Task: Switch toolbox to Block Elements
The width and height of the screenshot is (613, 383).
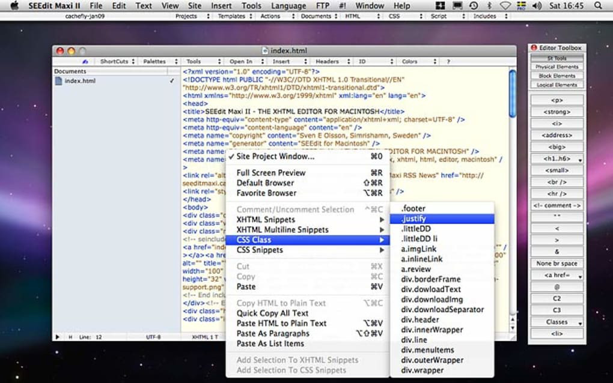Action: [557, 76]
